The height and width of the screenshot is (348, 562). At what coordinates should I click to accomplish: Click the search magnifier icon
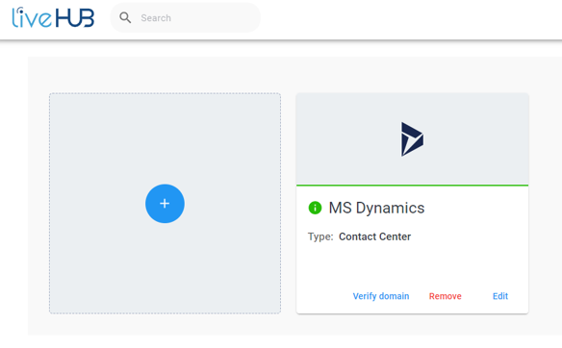(x=125, y=17)
